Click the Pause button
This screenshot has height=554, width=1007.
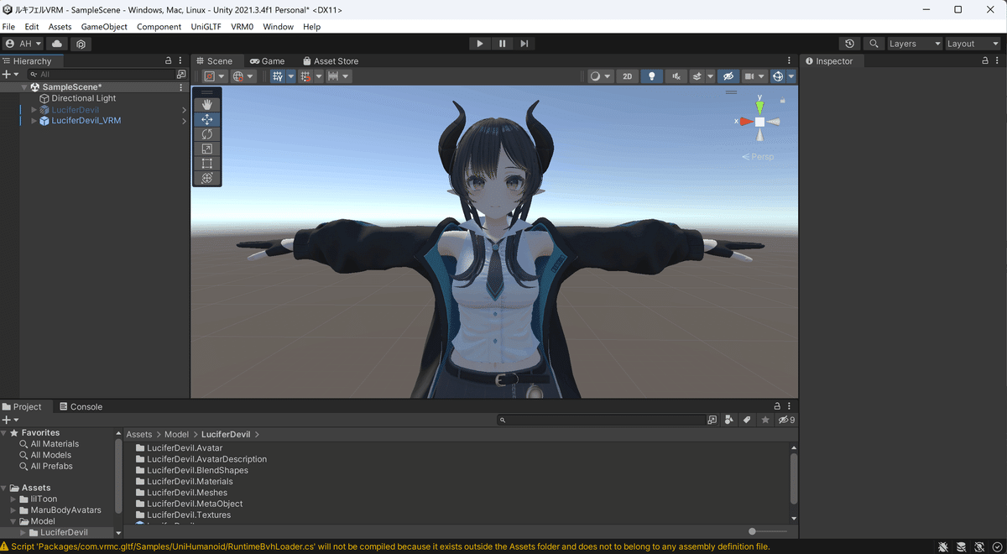point(502,44)
